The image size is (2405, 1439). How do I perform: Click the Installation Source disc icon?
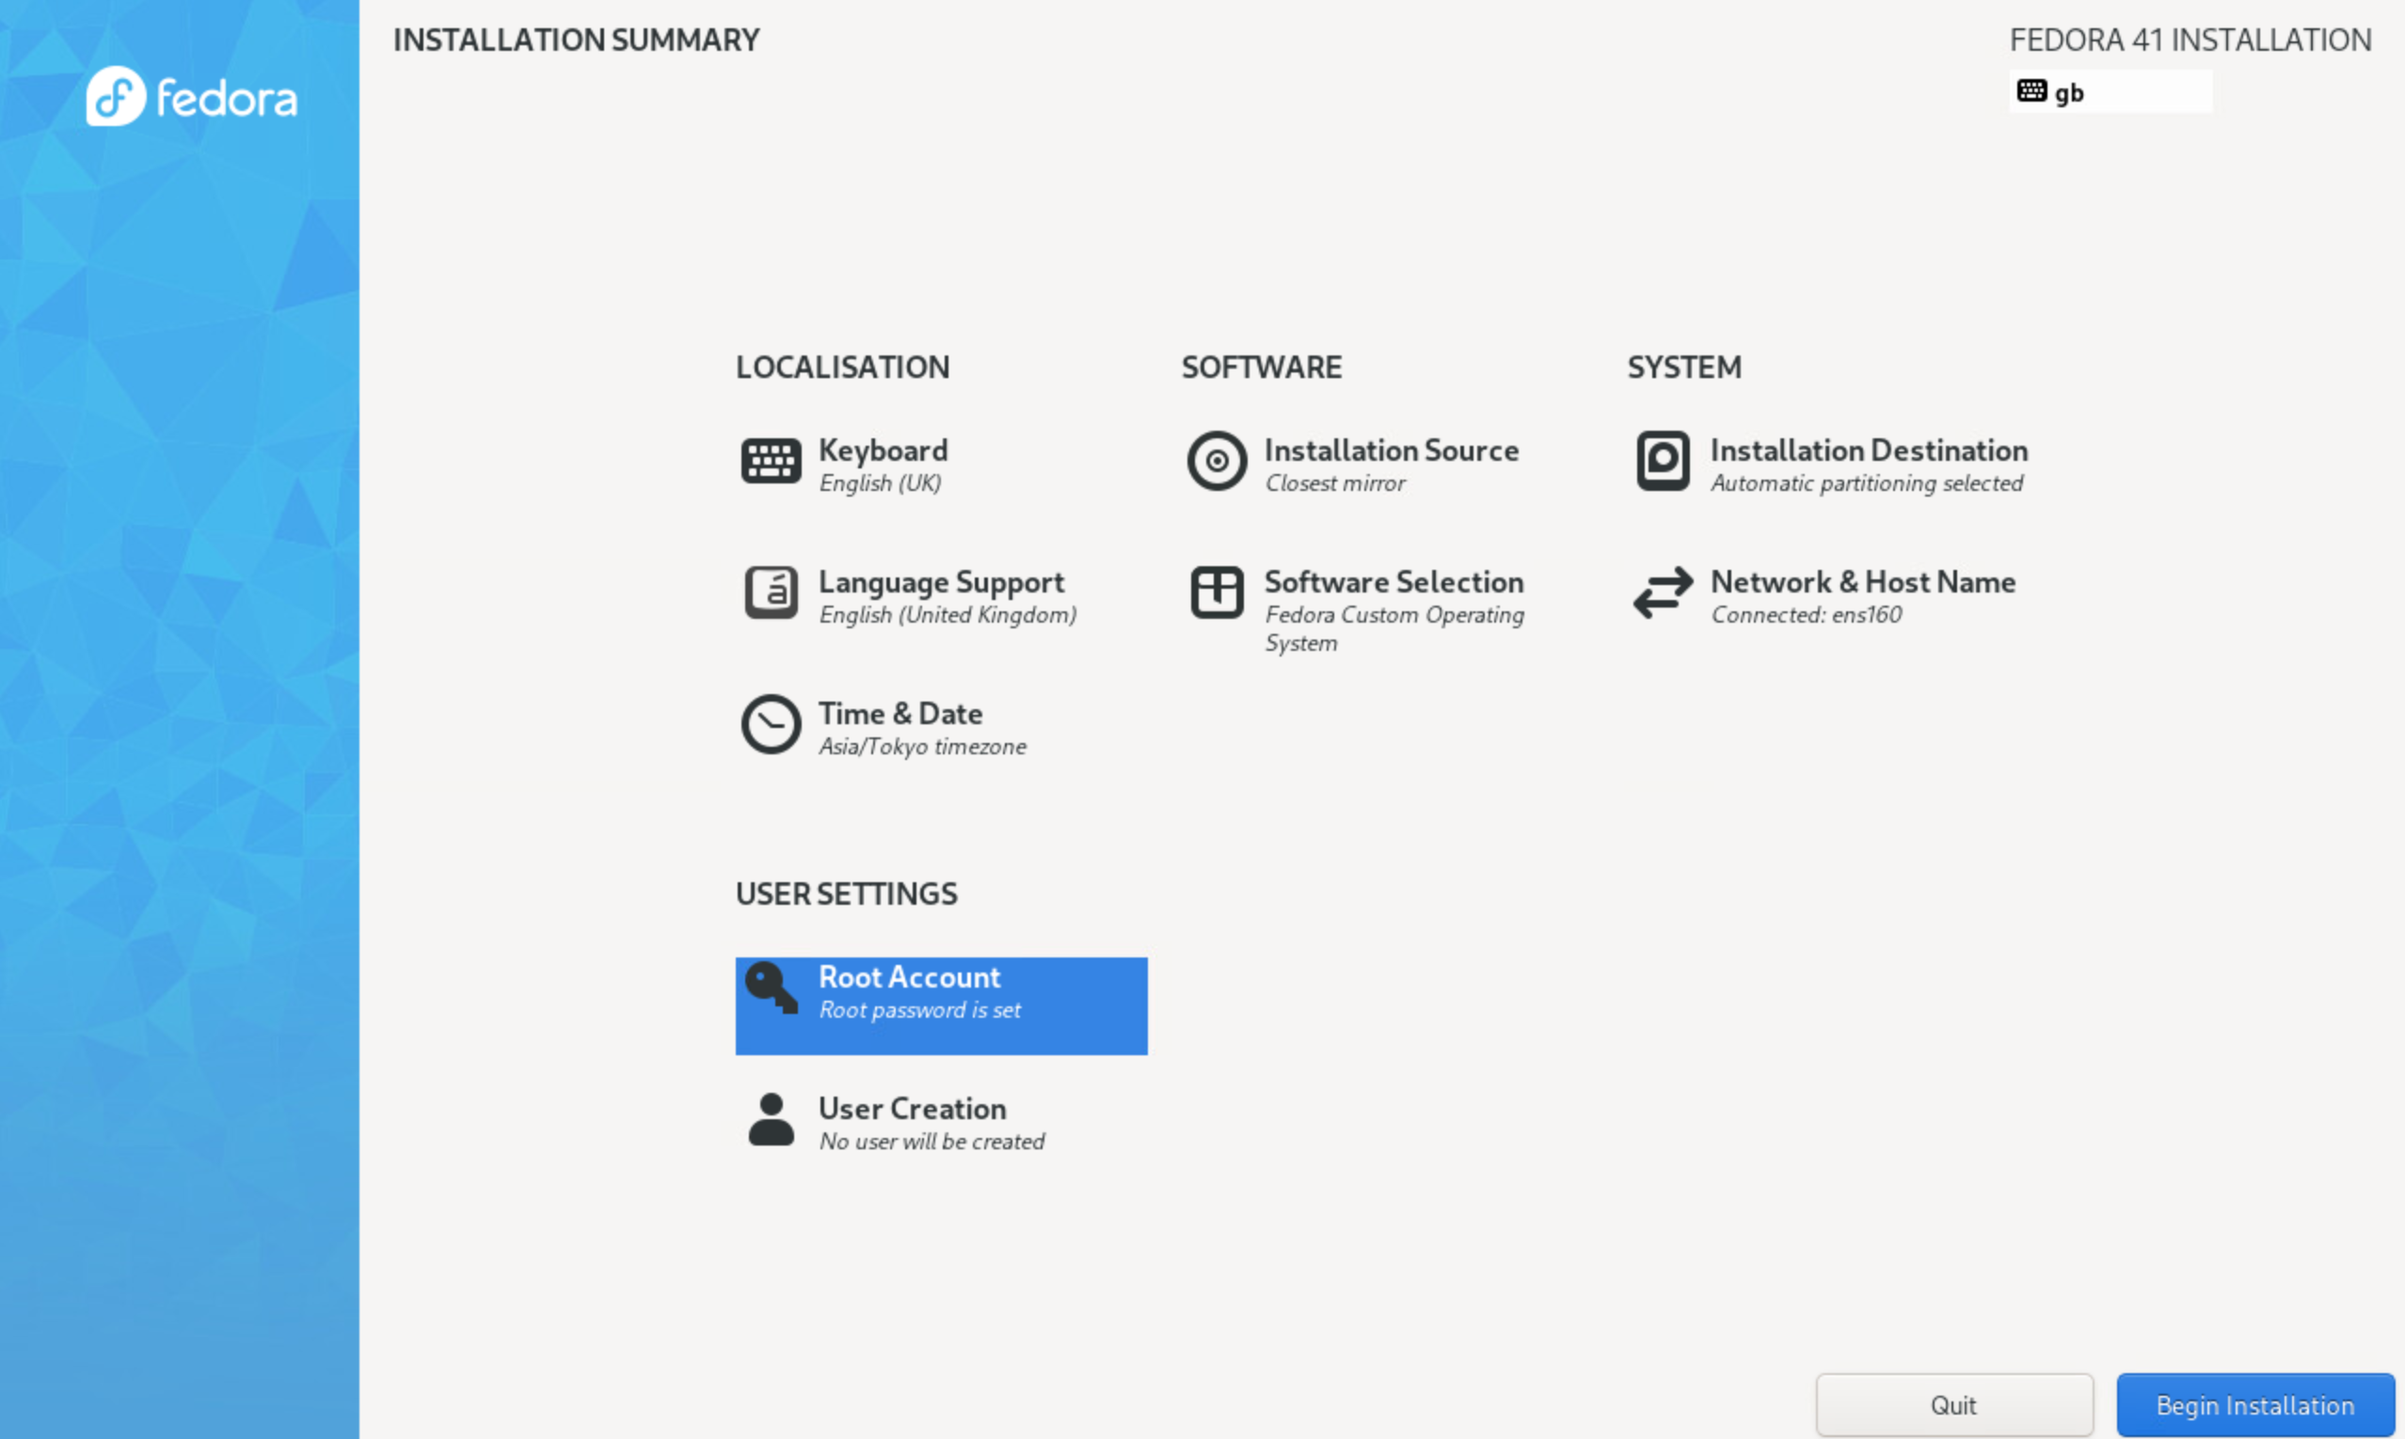(1216, 462)
